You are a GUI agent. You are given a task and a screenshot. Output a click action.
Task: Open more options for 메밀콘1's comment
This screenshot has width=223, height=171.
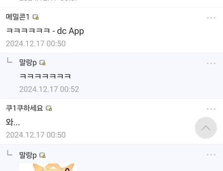tap(211, 18)
